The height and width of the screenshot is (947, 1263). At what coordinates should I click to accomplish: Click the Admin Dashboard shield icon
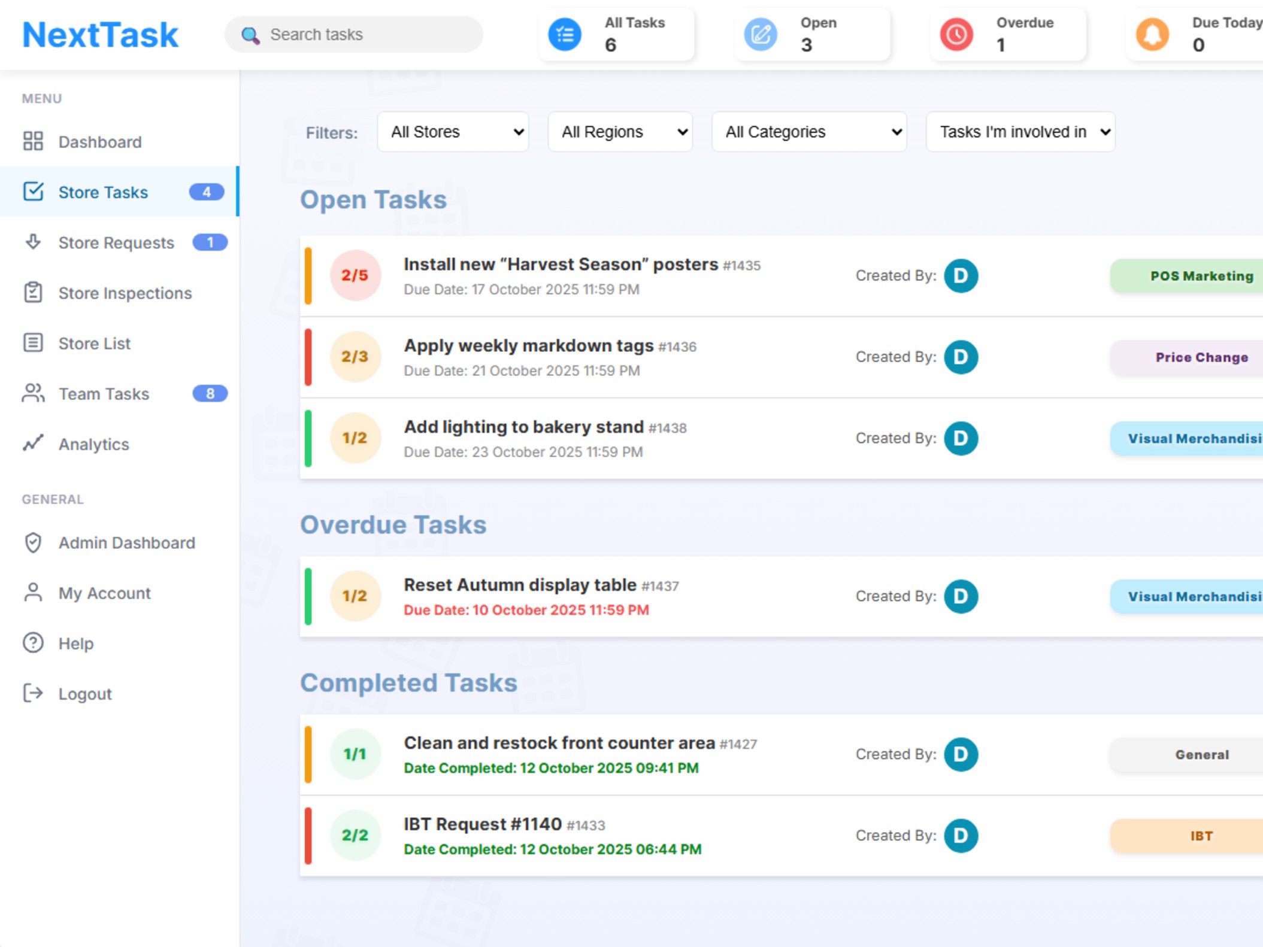click(x=33, y=542)
